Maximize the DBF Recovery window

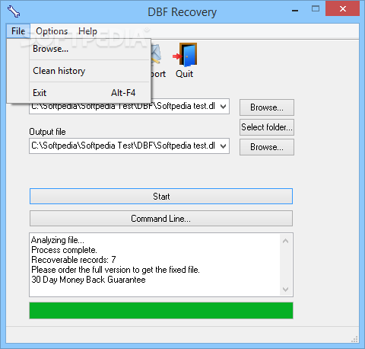(316, 9)
